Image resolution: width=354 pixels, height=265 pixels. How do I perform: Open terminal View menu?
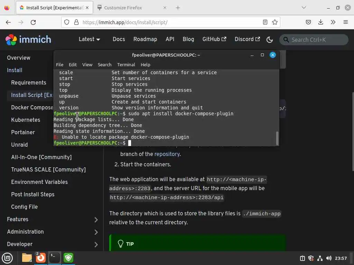click(87, 65)
